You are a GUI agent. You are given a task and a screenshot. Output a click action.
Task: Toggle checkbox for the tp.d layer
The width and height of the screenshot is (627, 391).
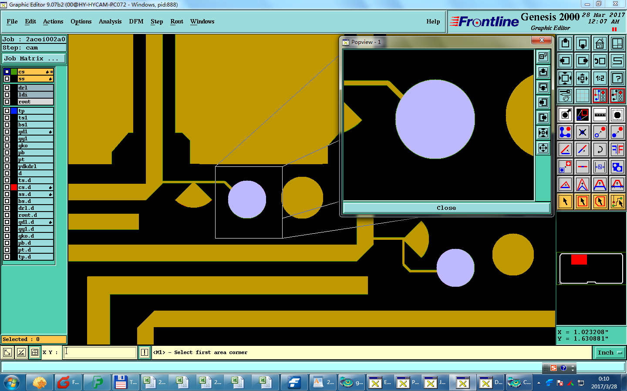click(x=7, y=257)
